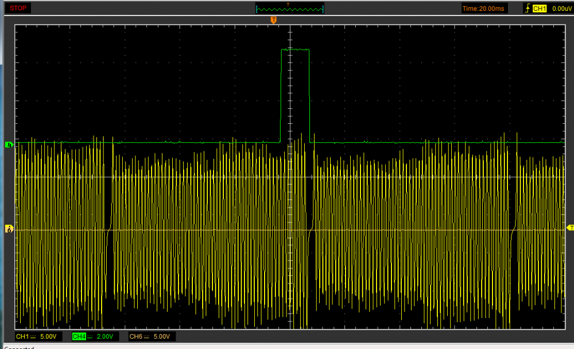Click the CH4 DC coupling symbol
The width and height of the screenshot is (574, 349).
[90, 336]
